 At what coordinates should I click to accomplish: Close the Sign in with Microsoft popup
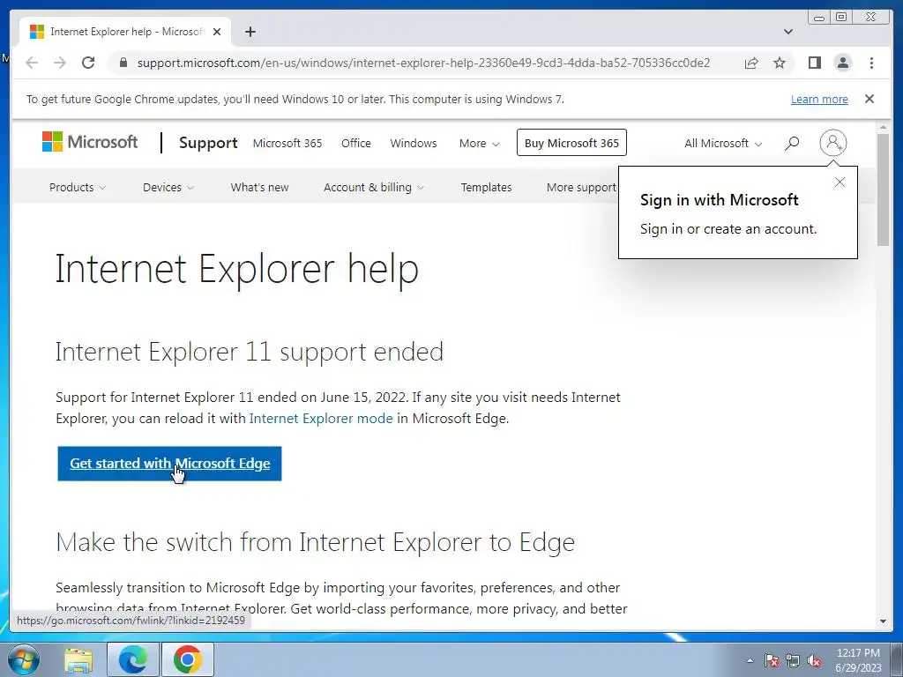click(x=840, y=182)
